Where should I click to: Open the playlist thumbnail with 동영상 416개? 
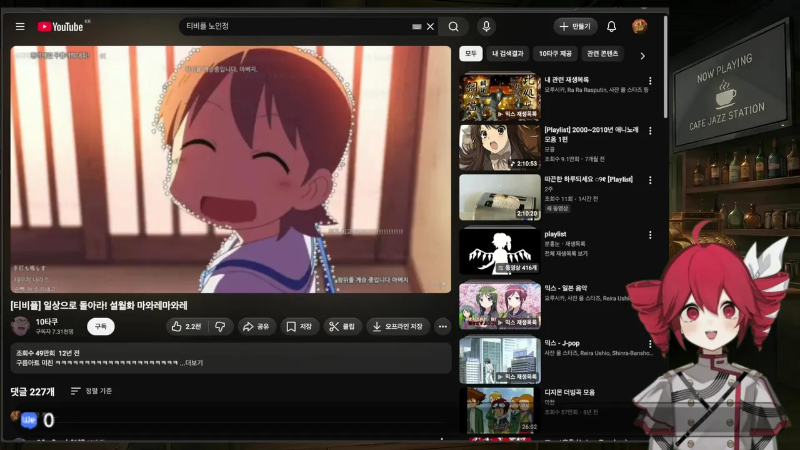500,251
